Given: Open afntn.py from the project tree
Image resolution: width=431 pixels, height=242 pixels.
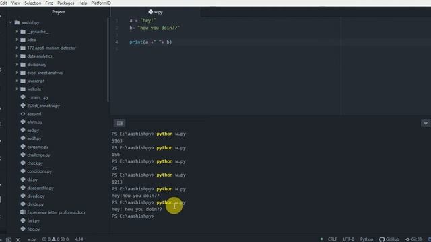Looking at the screenshot, I should (x=34, y=122).
